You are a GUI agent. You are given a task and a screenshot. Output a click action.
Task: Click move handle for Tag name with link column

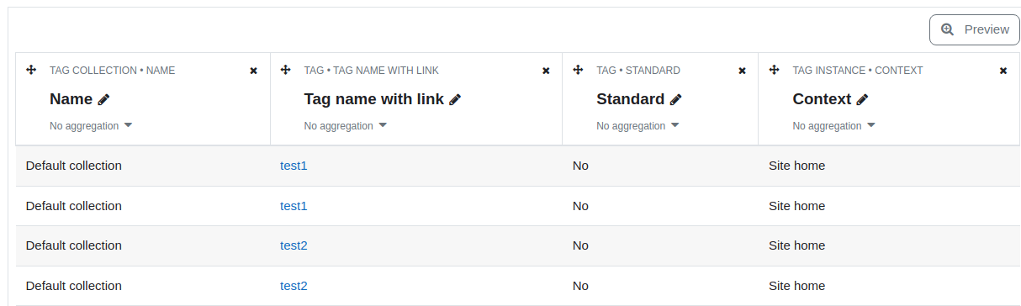pyautogui.click(x=285, y=70)
